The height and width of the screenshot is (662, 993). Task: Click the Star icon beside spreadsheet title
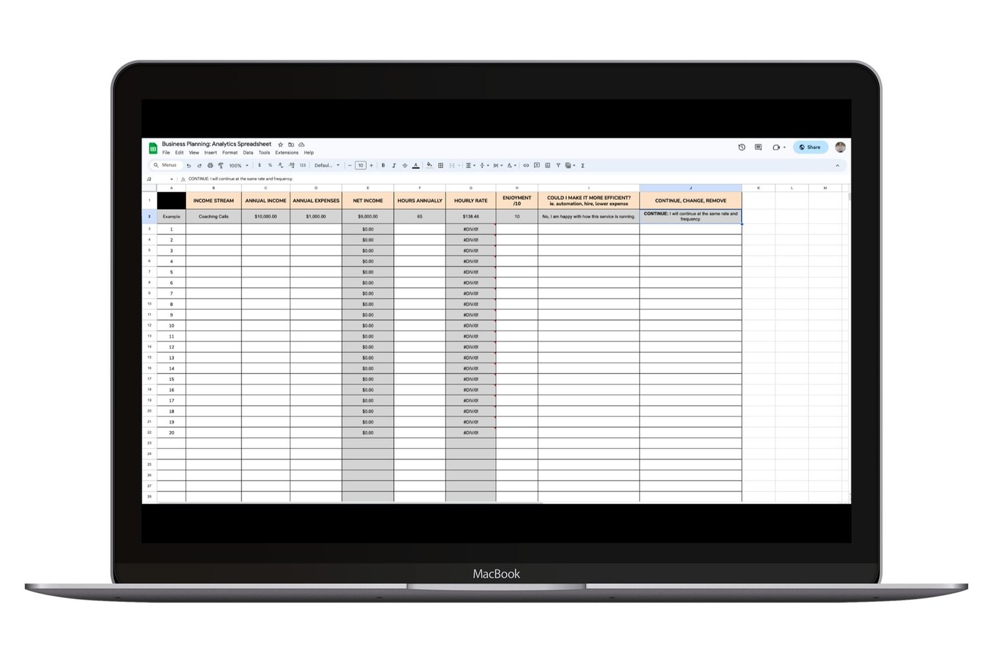[x=280, y=144]
